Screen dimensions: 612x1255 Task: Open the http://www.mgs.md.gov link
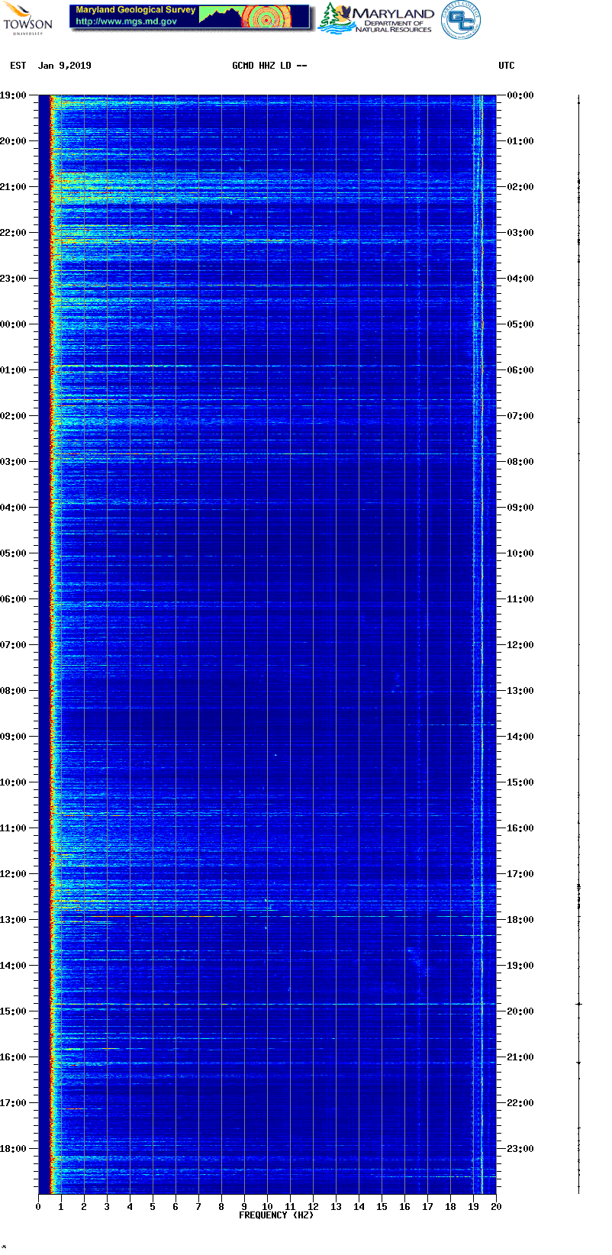126,22
